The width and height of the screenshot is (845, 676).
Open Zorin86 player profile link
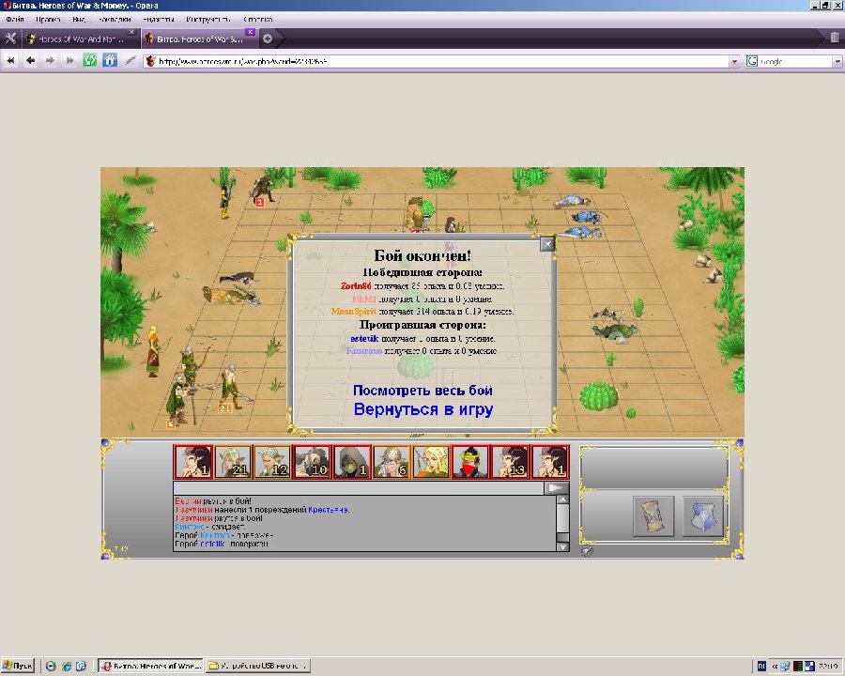coord(356,285)
